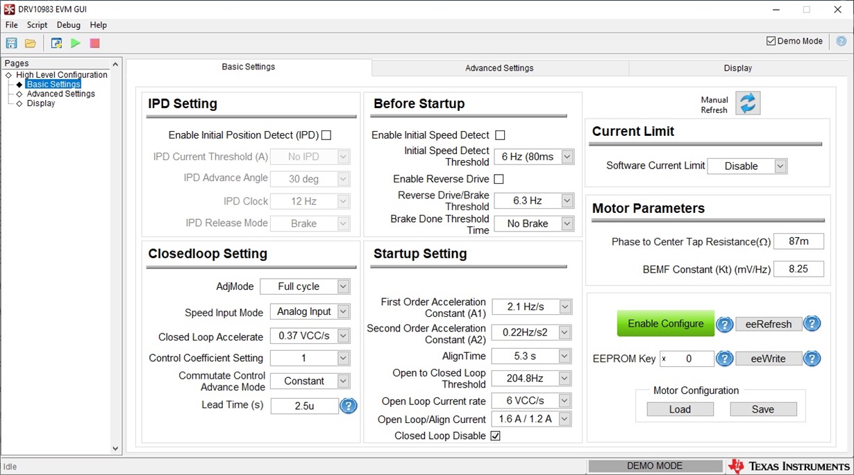Click the Open folder icon in toolbar
This screenshot has width=854, height=475.
coord(31,43)
